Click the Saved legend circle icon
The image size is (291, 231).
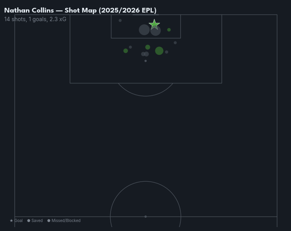click(29, 221)
